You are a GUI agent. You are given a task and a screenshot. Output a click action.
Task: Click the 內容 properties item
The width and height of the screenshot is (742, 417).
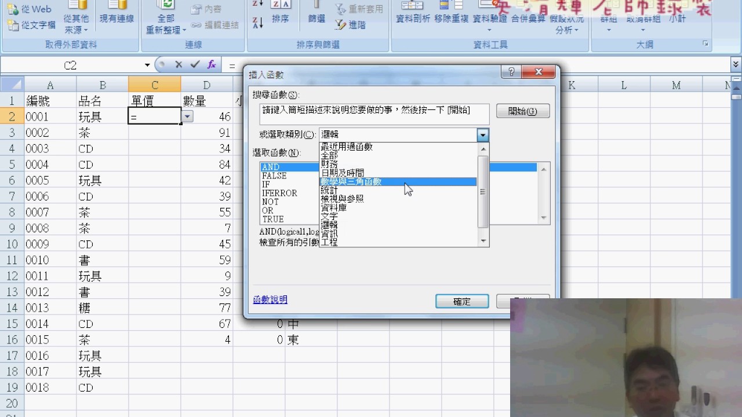(x=206, y=9)
